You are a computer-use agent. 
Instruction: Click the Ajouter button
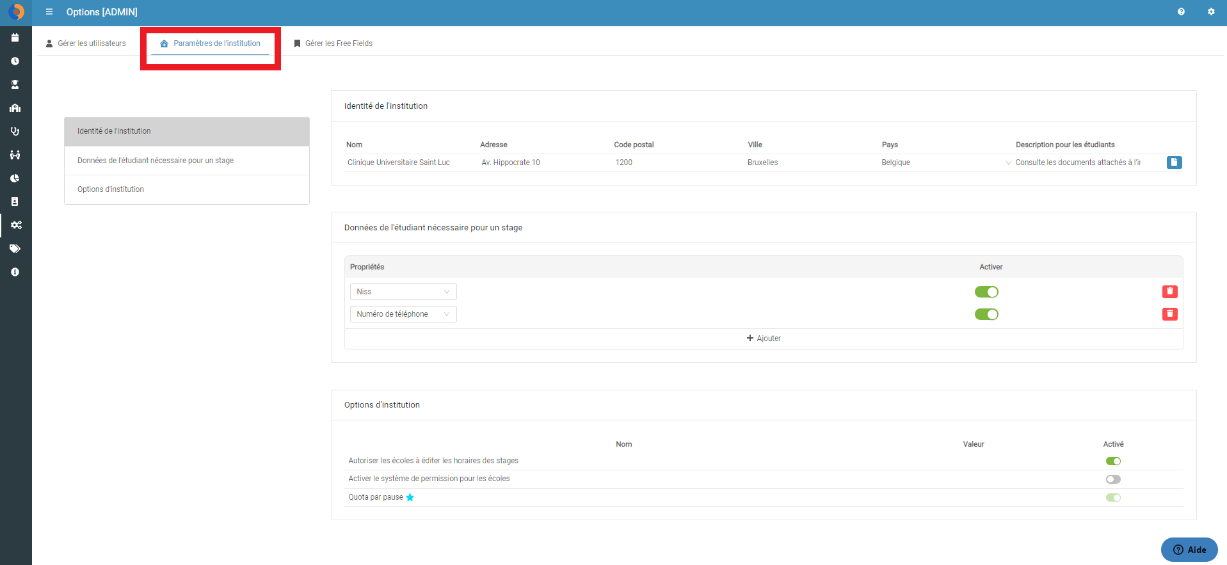(x=764, y=338)
